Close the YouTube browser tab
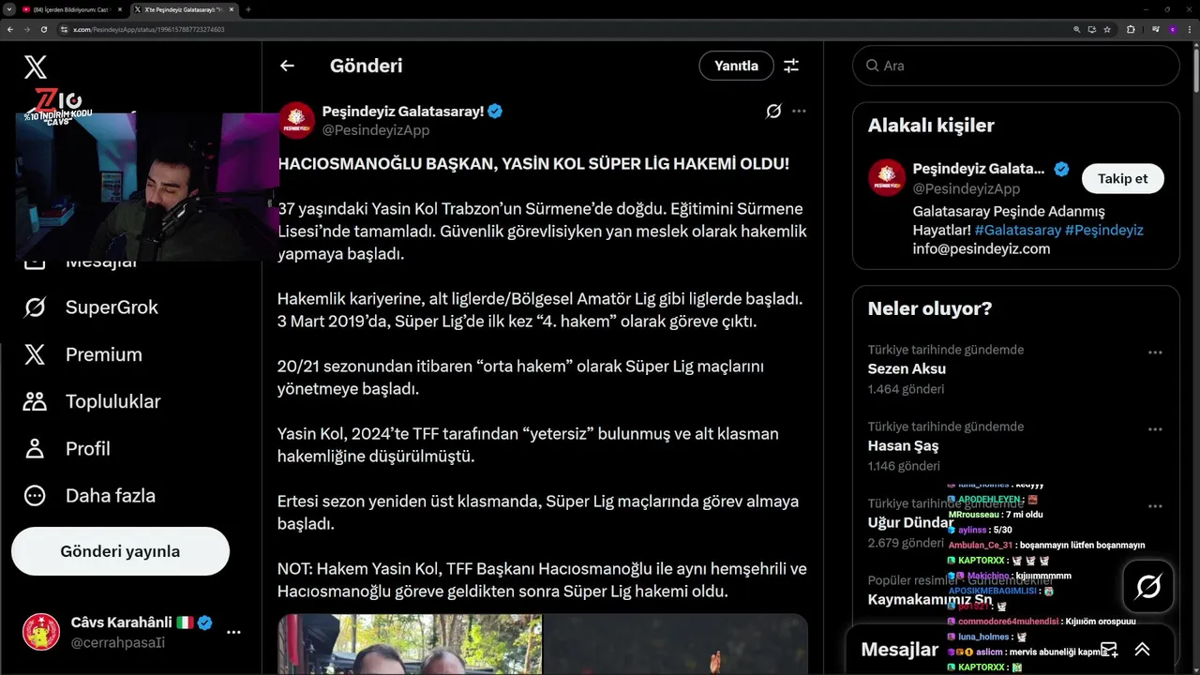The height and width of the screenshot is (675, 1200). (x=118, y=9)
